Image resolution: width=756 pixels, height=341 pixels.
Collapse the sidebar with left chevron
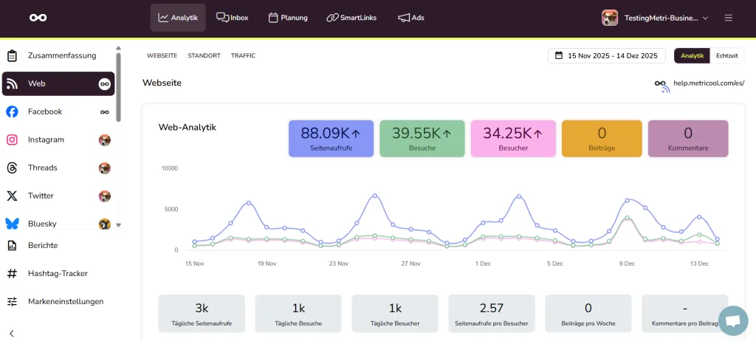12,333
